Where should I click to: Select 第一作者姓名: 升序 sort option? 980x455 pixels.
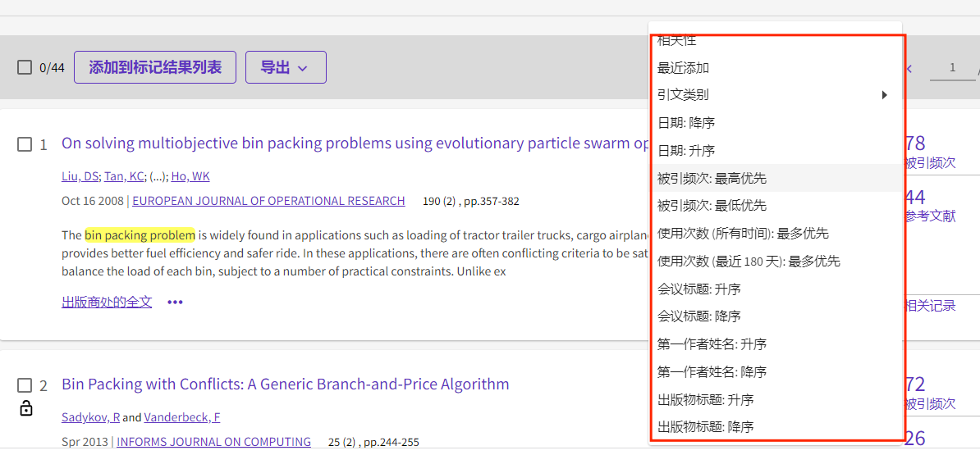pos(776,344)
